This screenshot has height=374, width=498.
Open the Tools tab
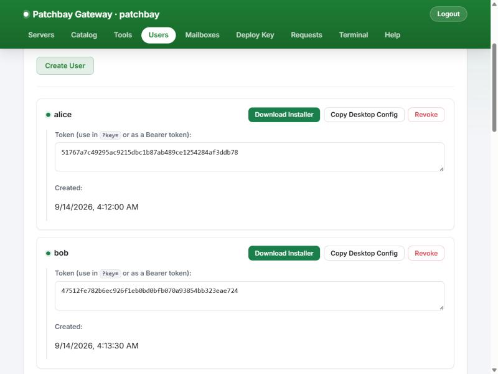point(123,35)
